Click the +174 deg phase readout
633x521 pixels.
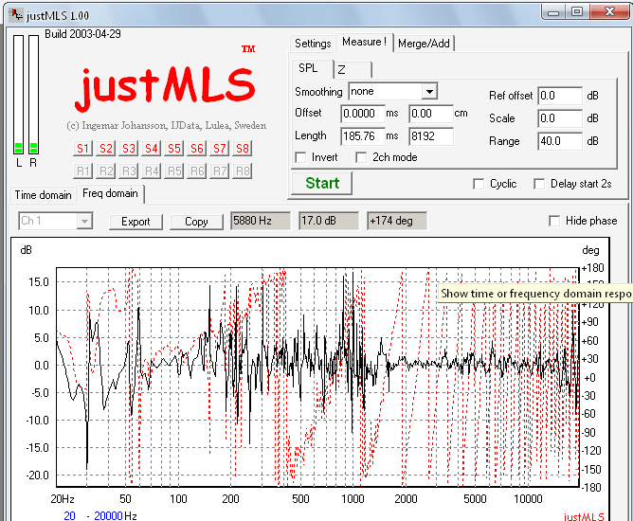coord(397,221)
